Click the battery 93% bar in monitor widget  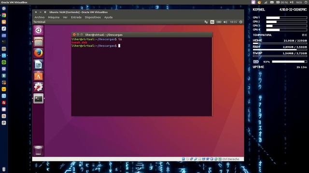pos(290,62)
